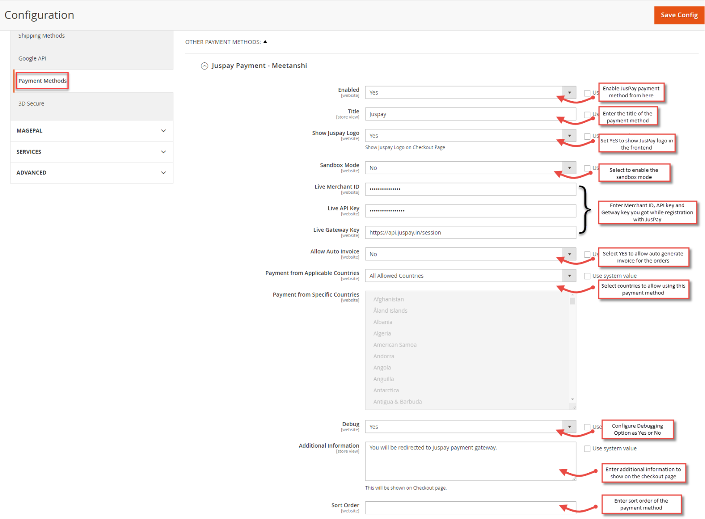Viewport: 705px width, 519px height.
Task: Open Google API settings link
Action: (32, 58)
